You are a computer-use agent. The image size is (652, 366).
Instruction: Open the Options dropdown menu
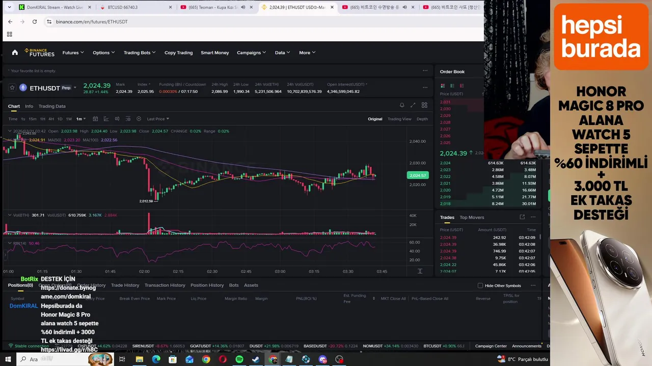point(103,52)
